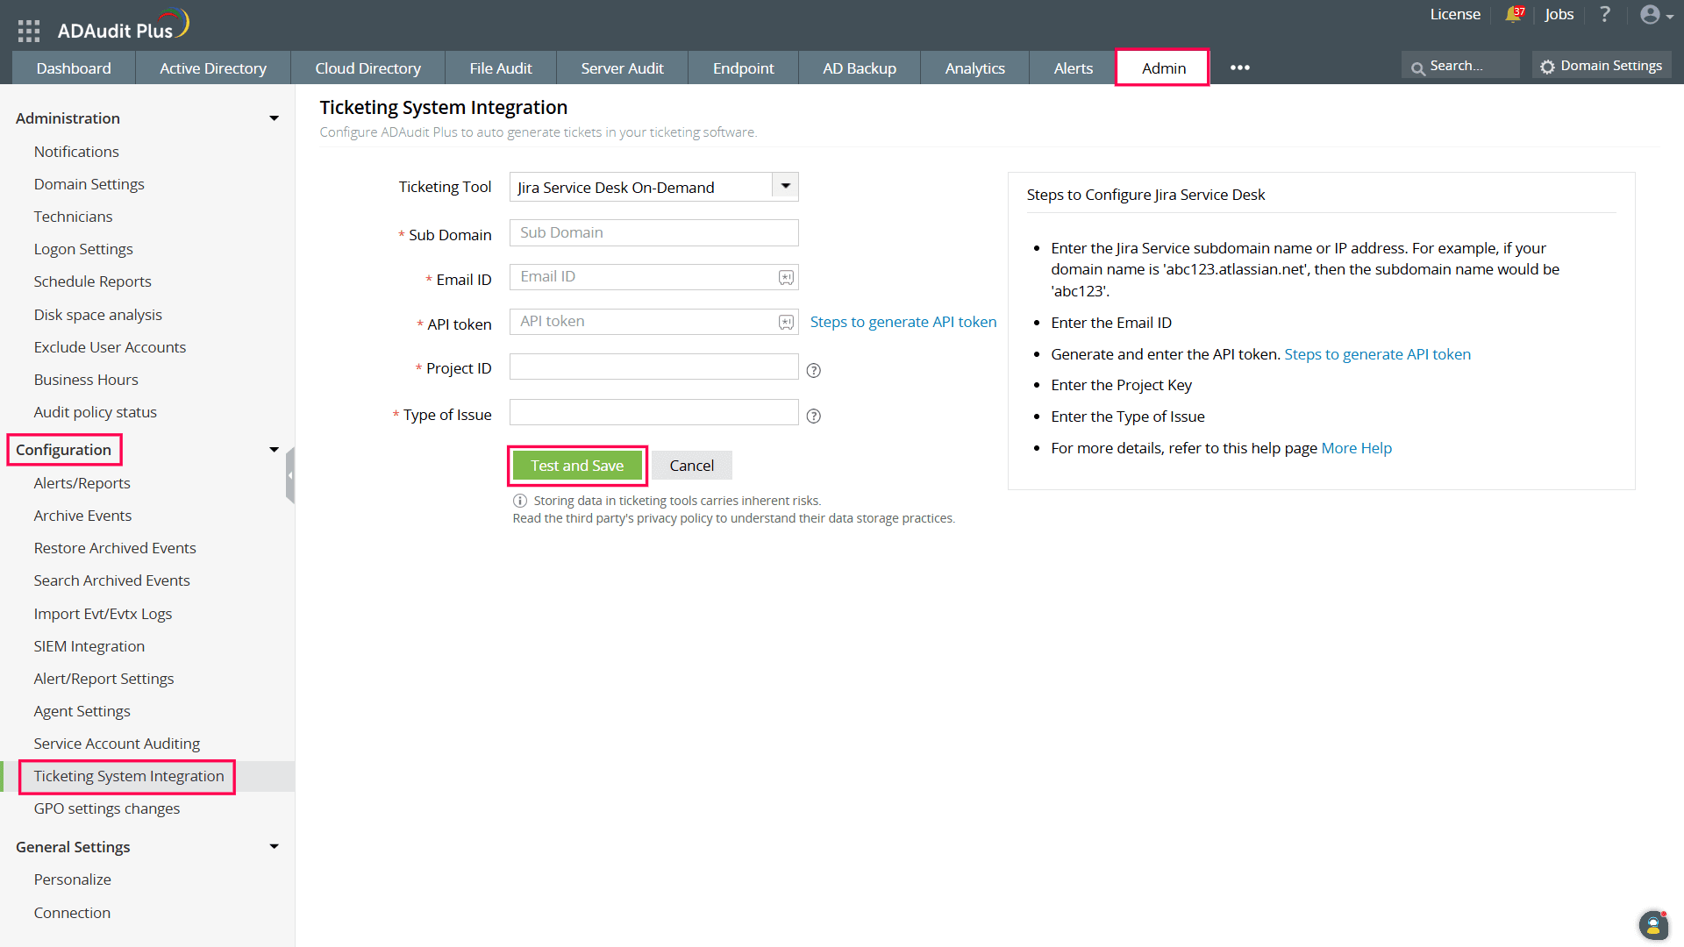
Task: Click the Type of Issue help icon
Action: (x=813, y=416)
